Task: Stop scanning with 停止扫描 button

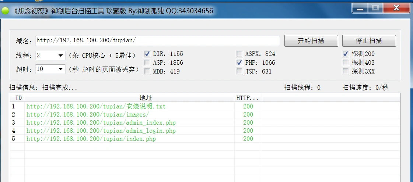Action: [369, 41]
